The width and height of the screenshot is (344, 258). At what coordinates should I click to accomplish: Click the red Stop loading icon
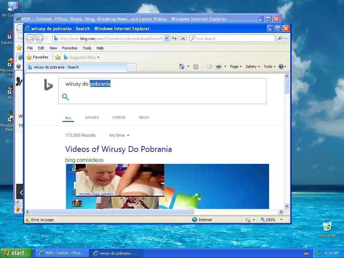(x=183, y=38)
